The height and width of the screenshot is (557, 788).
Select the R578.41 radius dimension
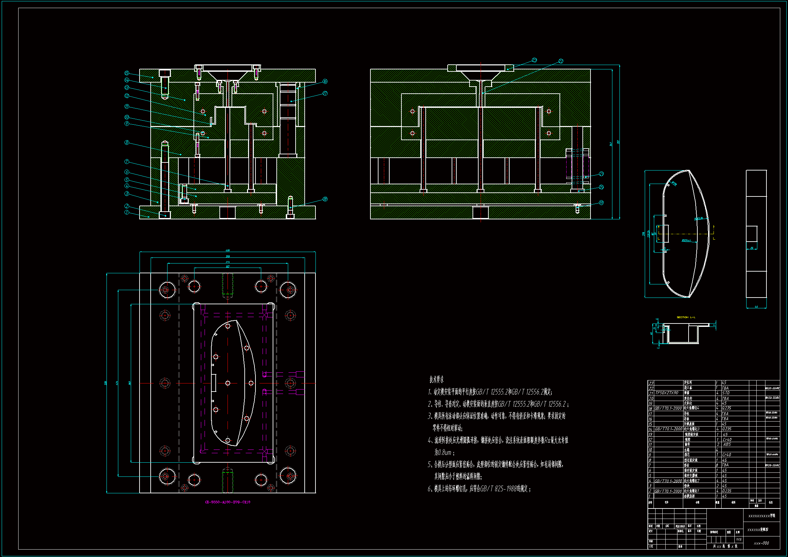coord(686,241)
